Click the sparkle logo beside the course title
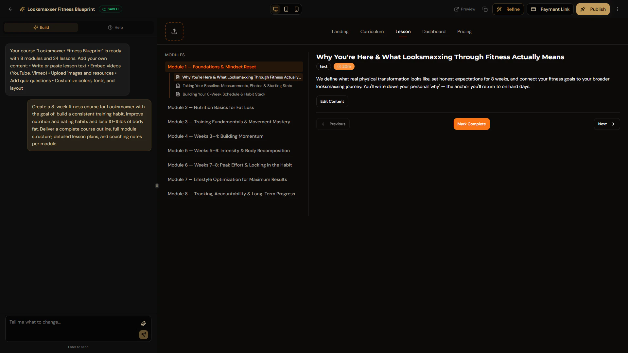 [x=22, y=9]
